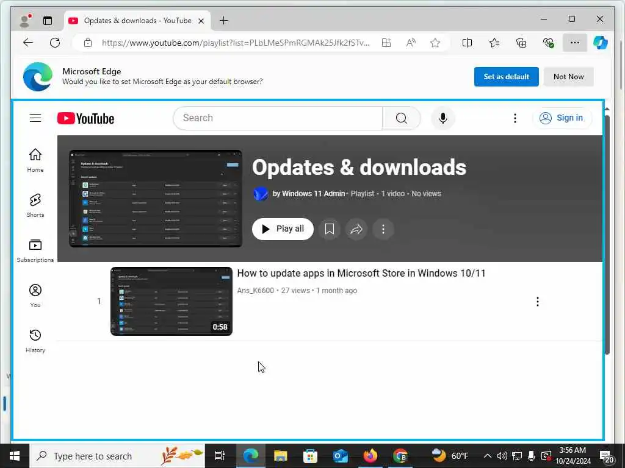
Task: Click the Sign in button
Action: [x=562, y=118]
